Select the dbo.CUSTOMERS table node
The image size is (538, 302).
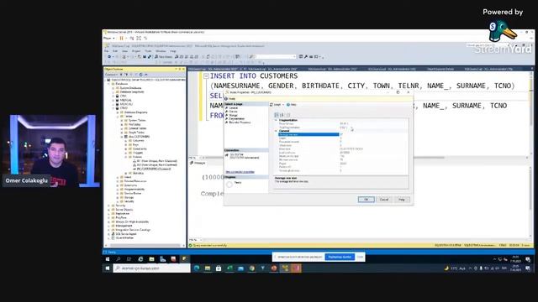[x=139, y=137]
